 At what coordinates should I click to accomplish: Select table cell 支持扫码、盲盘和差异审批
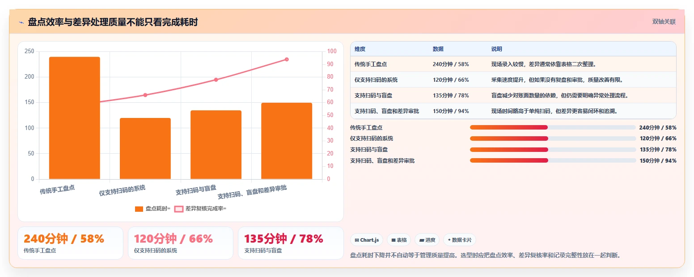pos(387,111)
